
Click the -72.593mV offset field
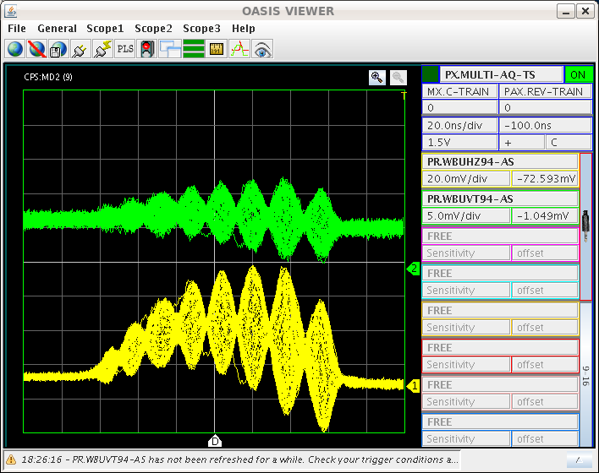[545, 179]
